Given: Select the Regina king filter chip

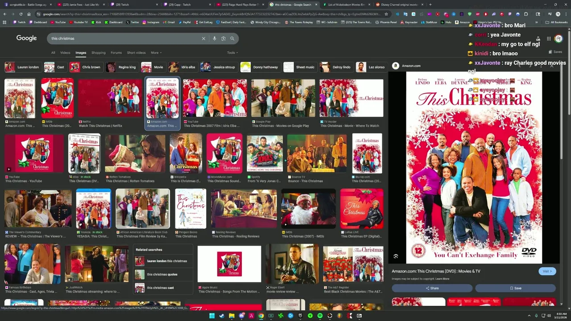Looking at the screenshot, I should pyautogui.click(x=122, y=67).
